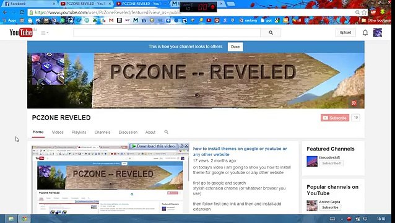Click the green download arrow extension icon

pos(383,12)
